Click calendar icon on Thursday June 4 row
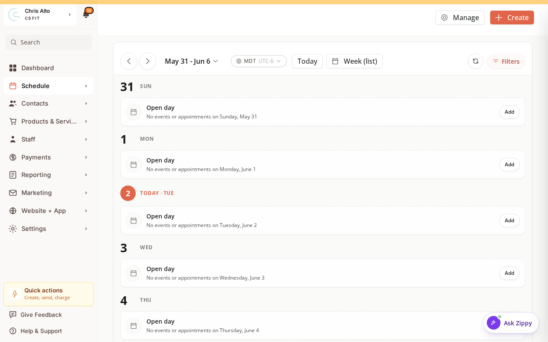This screenshot has width=548, height=342. tap(134, 326)
